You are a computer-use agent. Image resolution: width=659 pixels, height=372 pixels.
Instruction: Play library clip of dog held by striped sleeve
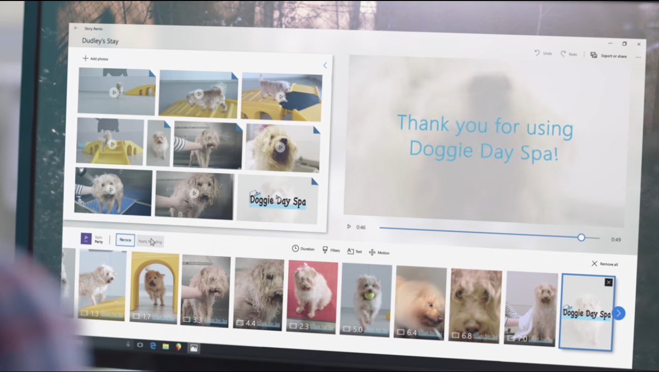click(x=207, y=145)
